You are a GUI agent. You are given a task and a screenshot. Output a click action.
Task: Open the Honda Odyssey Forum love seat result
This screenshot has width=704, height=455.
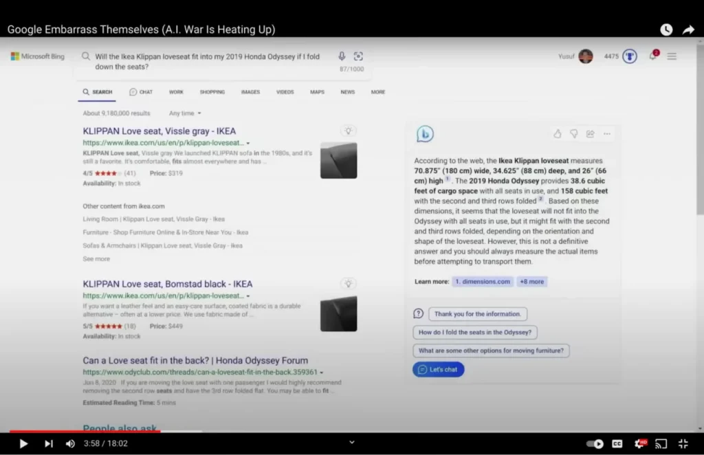(195, 360)
